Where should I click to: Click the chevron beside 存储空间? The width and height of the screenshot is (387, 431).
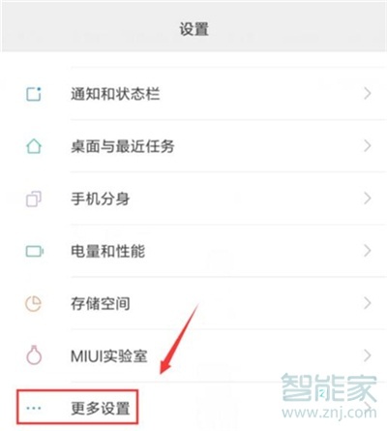click(x=368, y=303)
